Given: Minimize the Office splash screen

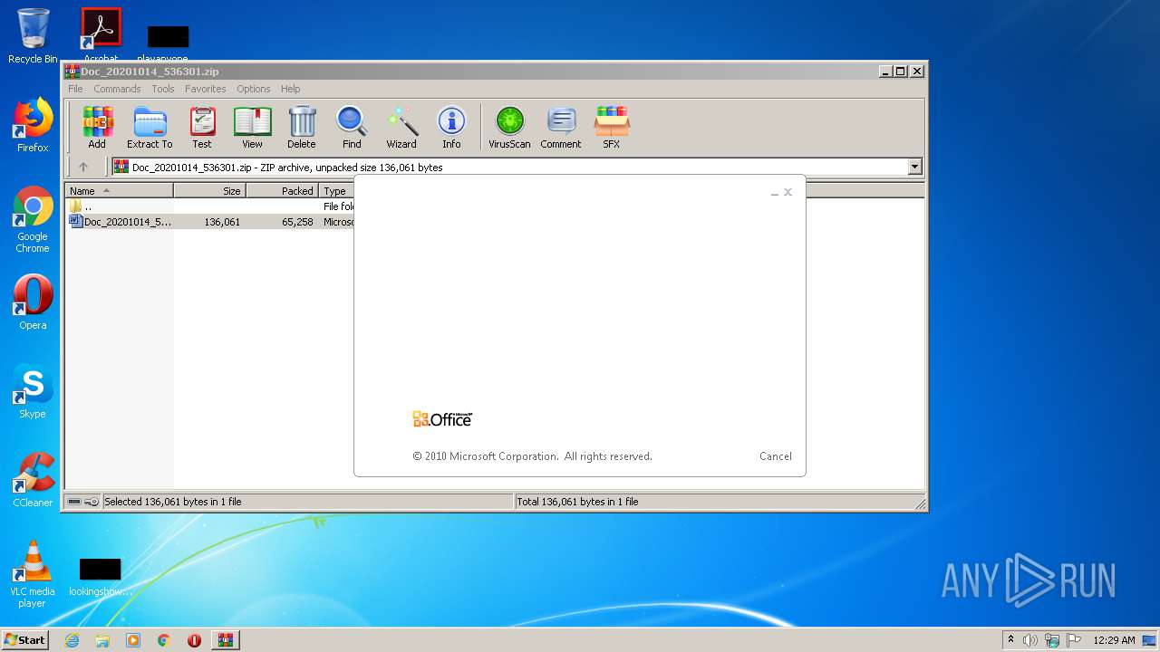Looking at the screenshot, I should [x=775, y=193].
